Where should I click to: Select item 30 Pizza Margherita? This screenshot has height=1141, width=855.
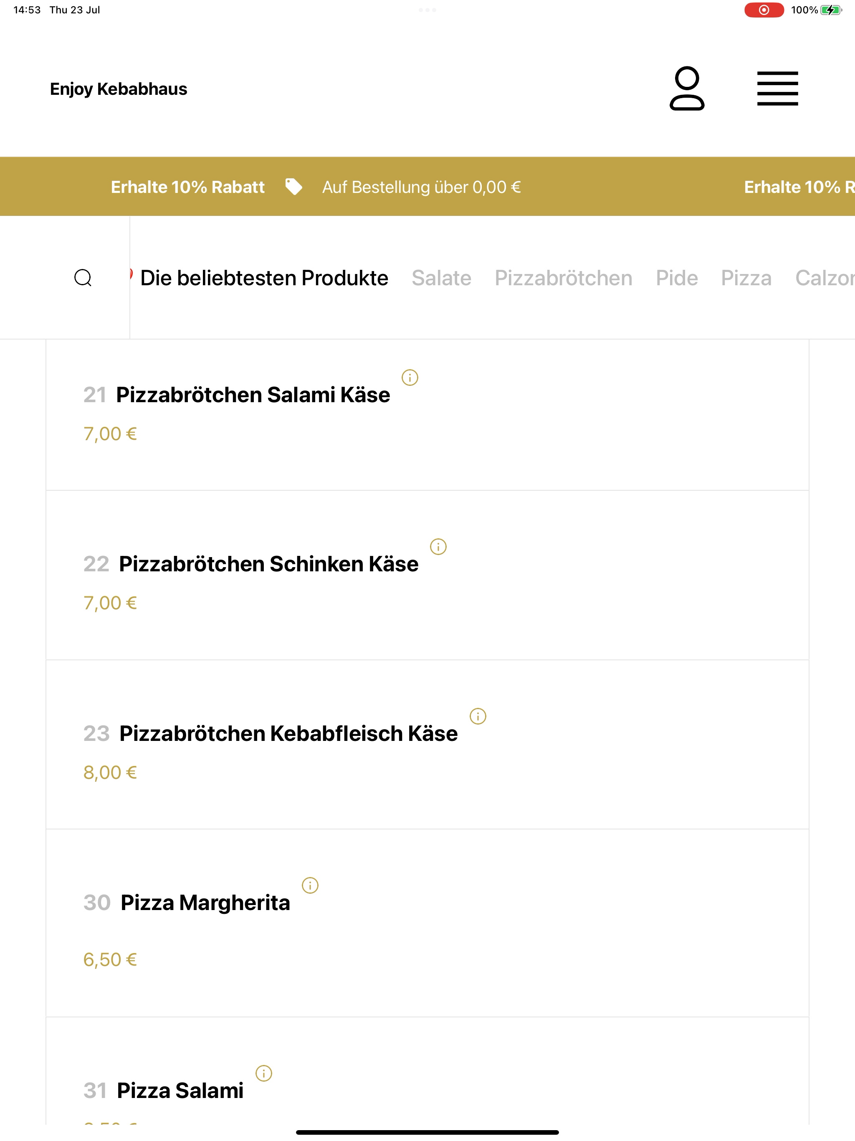[427, 923]
